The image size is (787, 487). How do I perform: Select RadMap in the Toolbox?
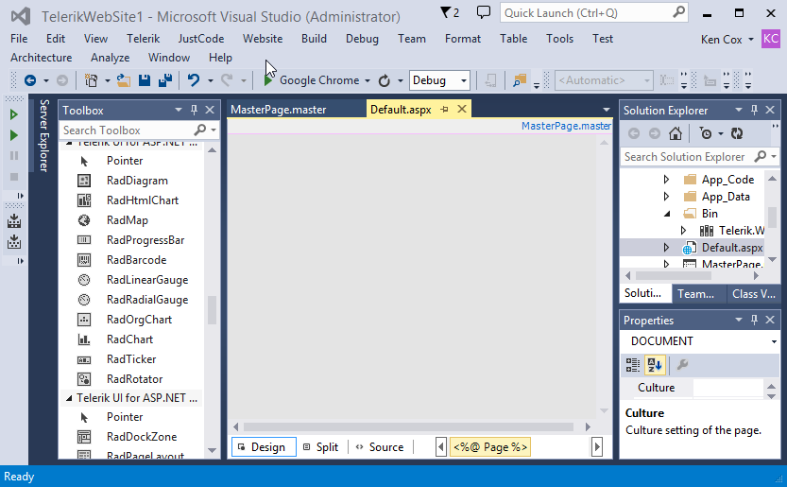tap(128, 220)
